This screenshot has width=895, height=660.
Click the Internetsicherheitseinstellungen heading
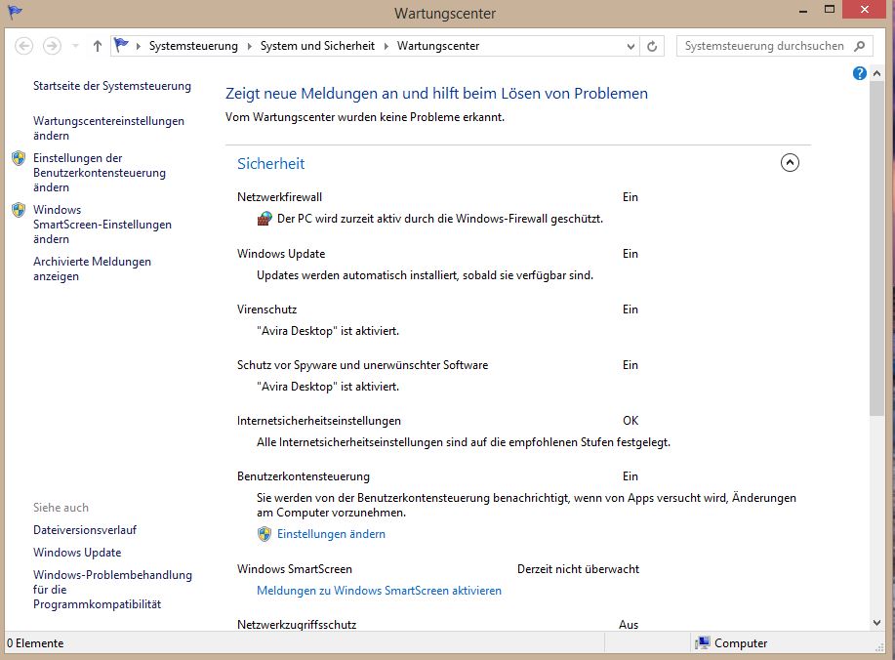(x=319, y=421)
